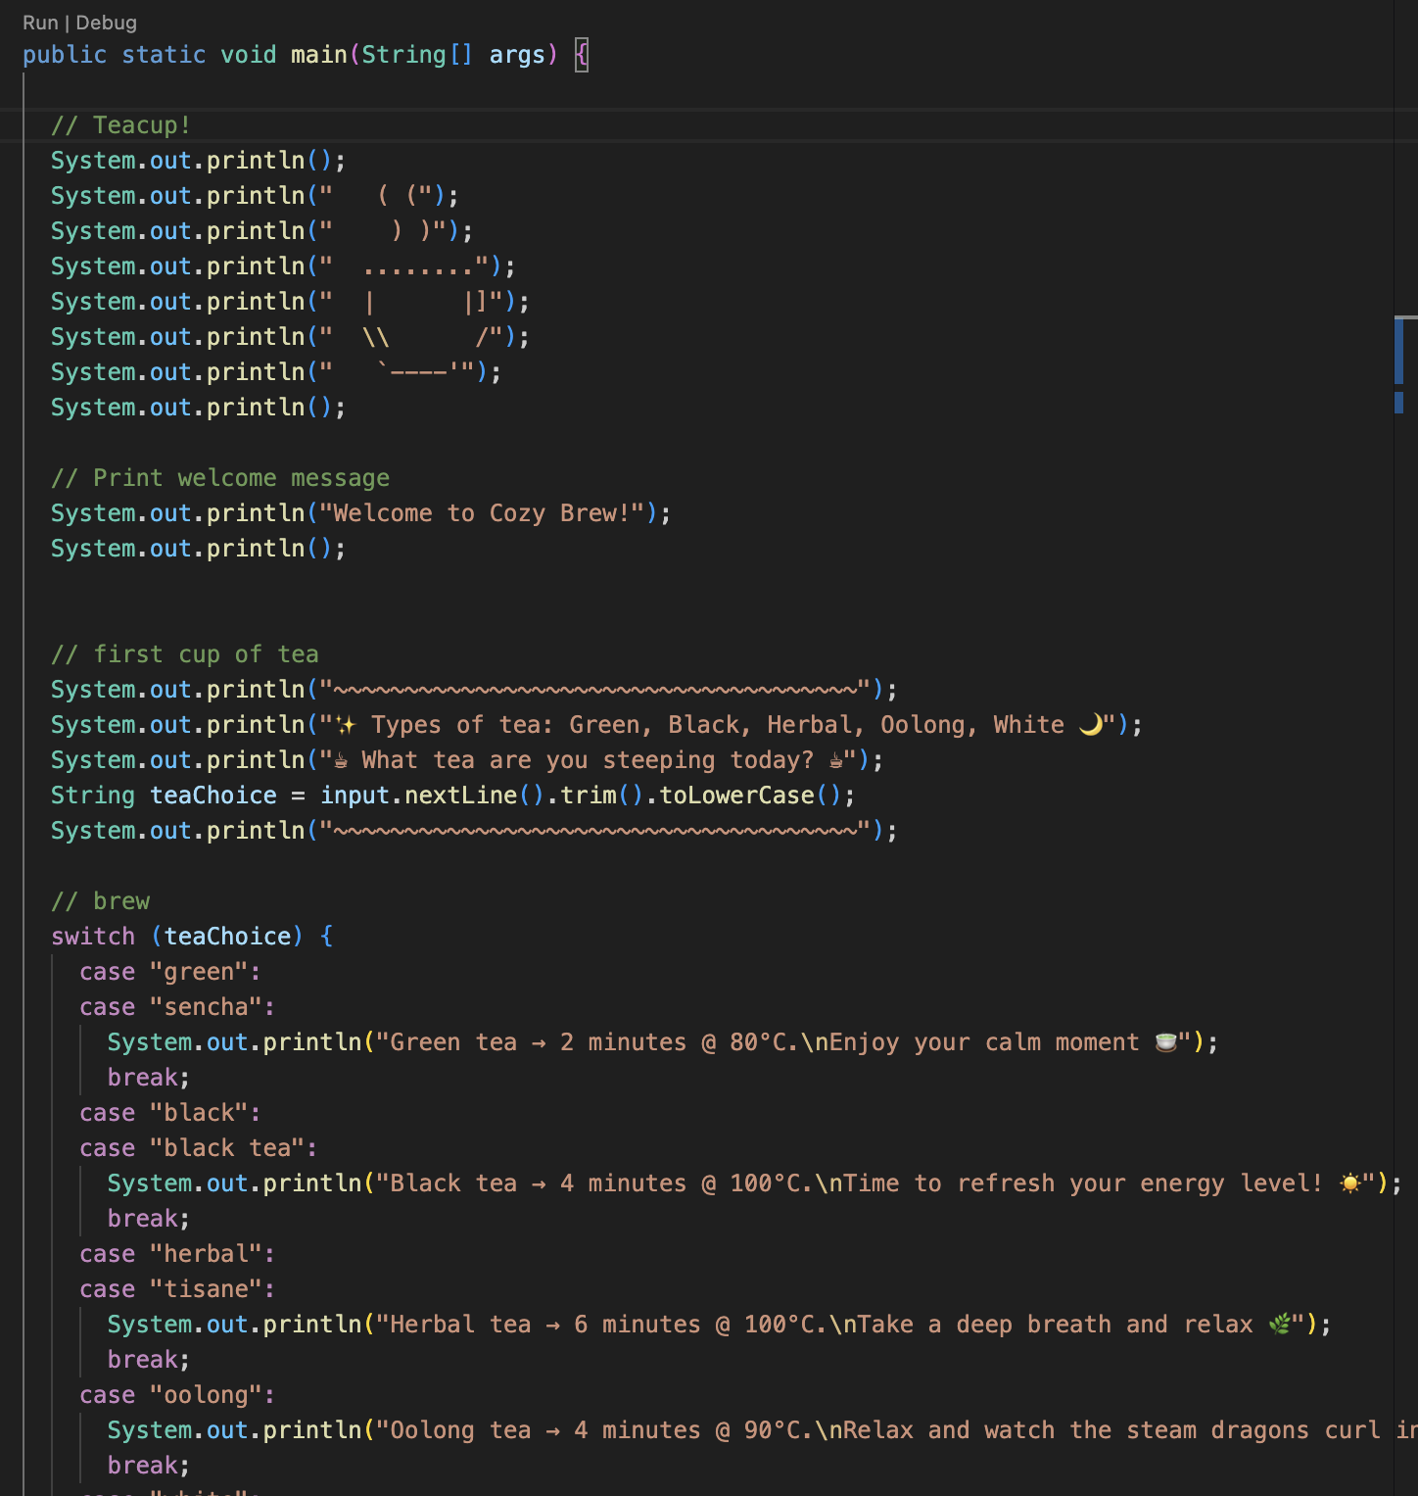This screenshot has height=1496, width=1418.
Task: Click the break statement under case oolong
Action: point(145,1465)
